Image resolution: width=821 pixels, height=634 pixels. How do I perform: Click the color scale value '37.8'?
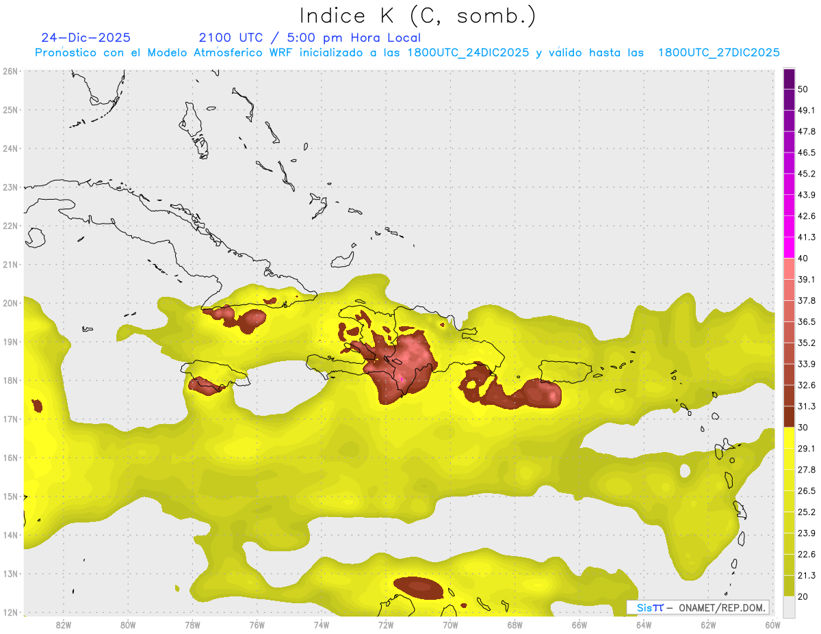(807, 300)
